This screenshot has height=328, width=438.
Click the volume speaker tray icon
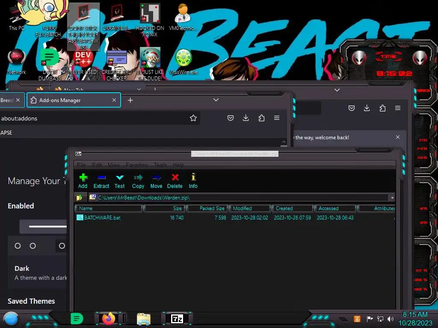(390, 319)
